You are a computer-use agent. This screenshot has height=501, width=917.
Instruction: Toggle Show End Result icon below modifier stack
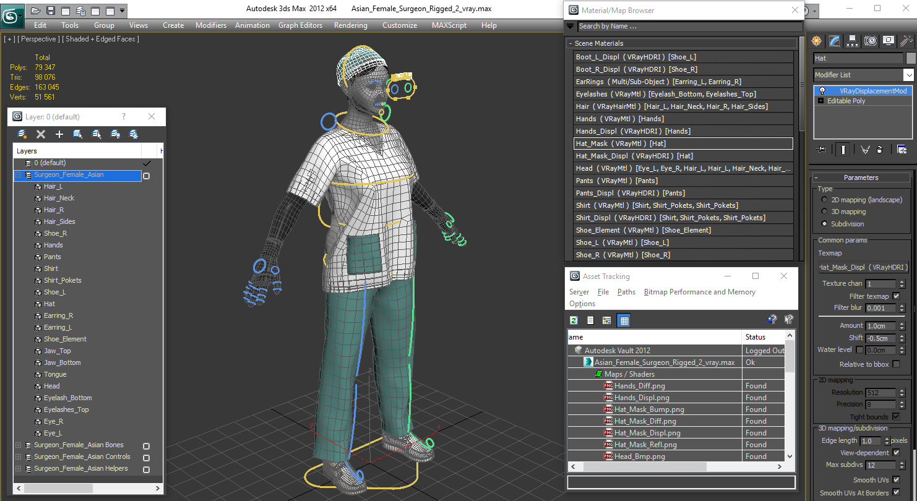click(843, 149)
